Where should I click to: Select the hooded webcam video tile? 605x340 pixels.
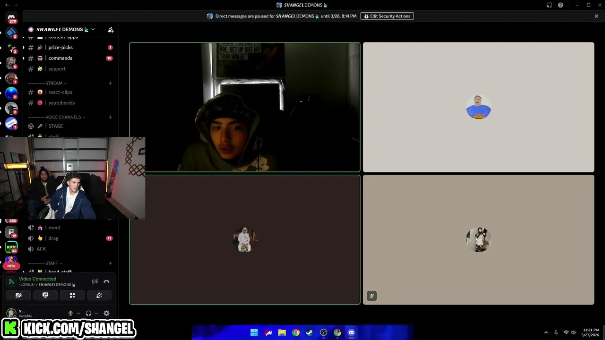245,107
